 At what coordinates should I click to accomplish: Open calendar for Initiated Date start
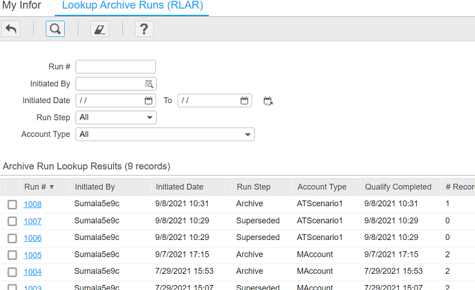(x=149, y=101)
